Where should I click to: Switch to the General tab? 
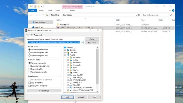point(29,35)
